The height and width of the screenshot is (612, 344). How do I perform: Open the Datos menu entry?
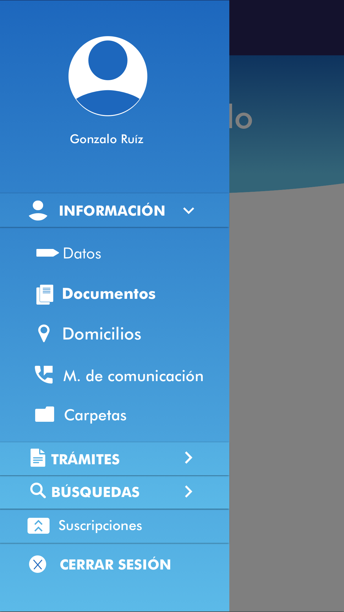(82, 254)
